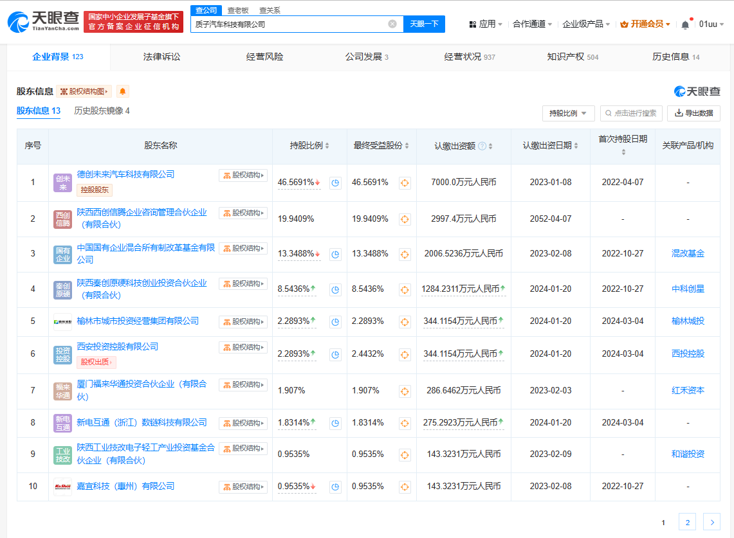Open the 历史股东镜像 sub-tab
734x538 pixels.
click(102, 111)
